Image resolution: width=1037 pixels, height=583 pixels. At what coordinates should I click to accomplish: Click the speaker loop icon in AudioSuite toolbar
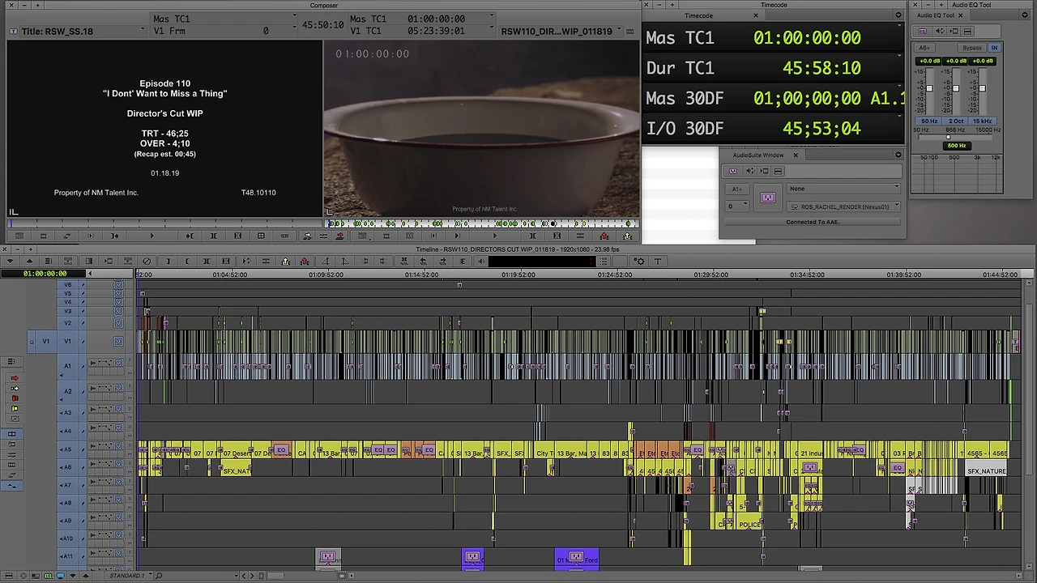tap(749, 171)
